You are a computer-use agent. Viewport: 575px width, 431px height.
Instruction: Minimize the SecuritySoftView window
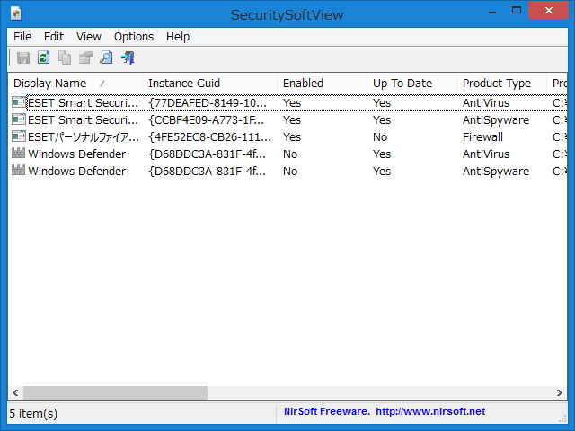click(492, 11)
